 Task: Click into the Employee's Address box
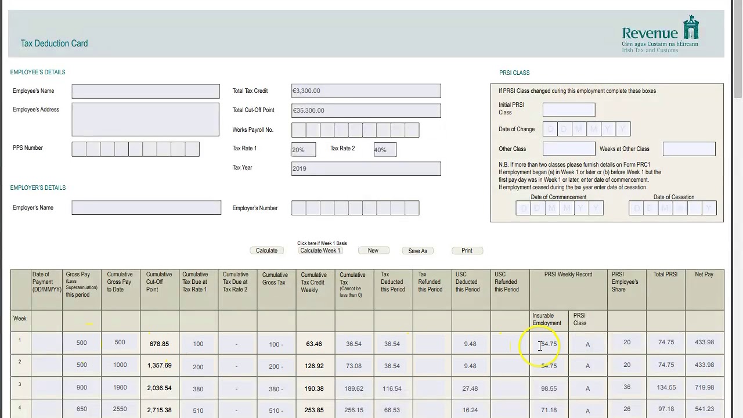pyautogui.click(x=146, y=120)
